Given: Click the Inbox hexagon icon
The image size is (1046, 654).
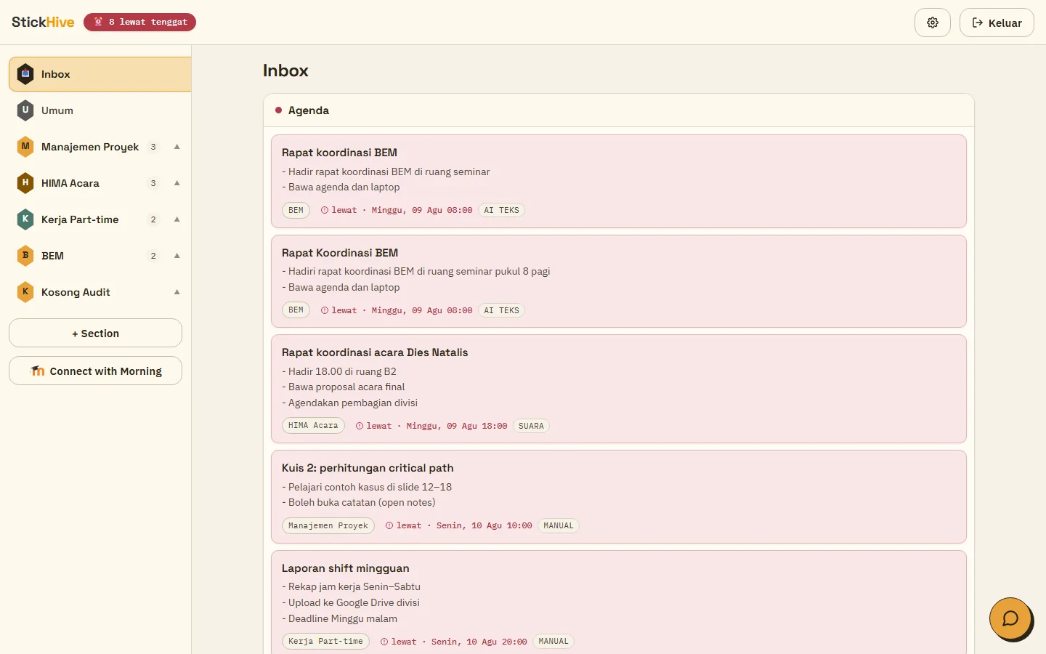Looking at the screenshot, I should click(x=25, y=74).
